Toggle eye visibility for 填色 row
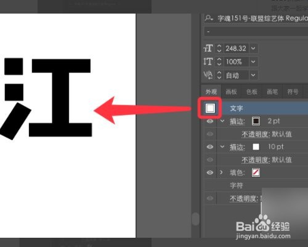 [210, 172]
